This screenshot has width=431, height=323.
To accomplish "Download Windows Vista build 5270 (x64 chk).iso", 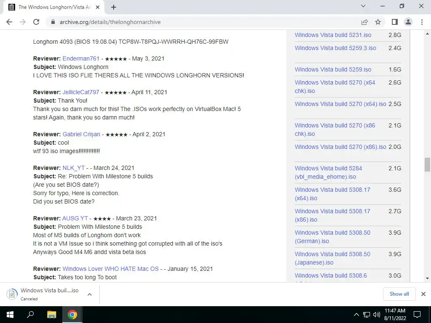I will coord(335,87).
